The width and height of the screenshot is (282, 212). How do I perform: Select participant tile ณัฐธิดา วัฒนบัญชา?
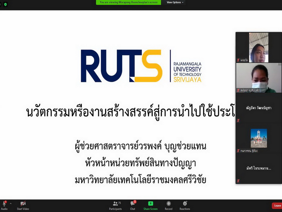tap(259, 108)
